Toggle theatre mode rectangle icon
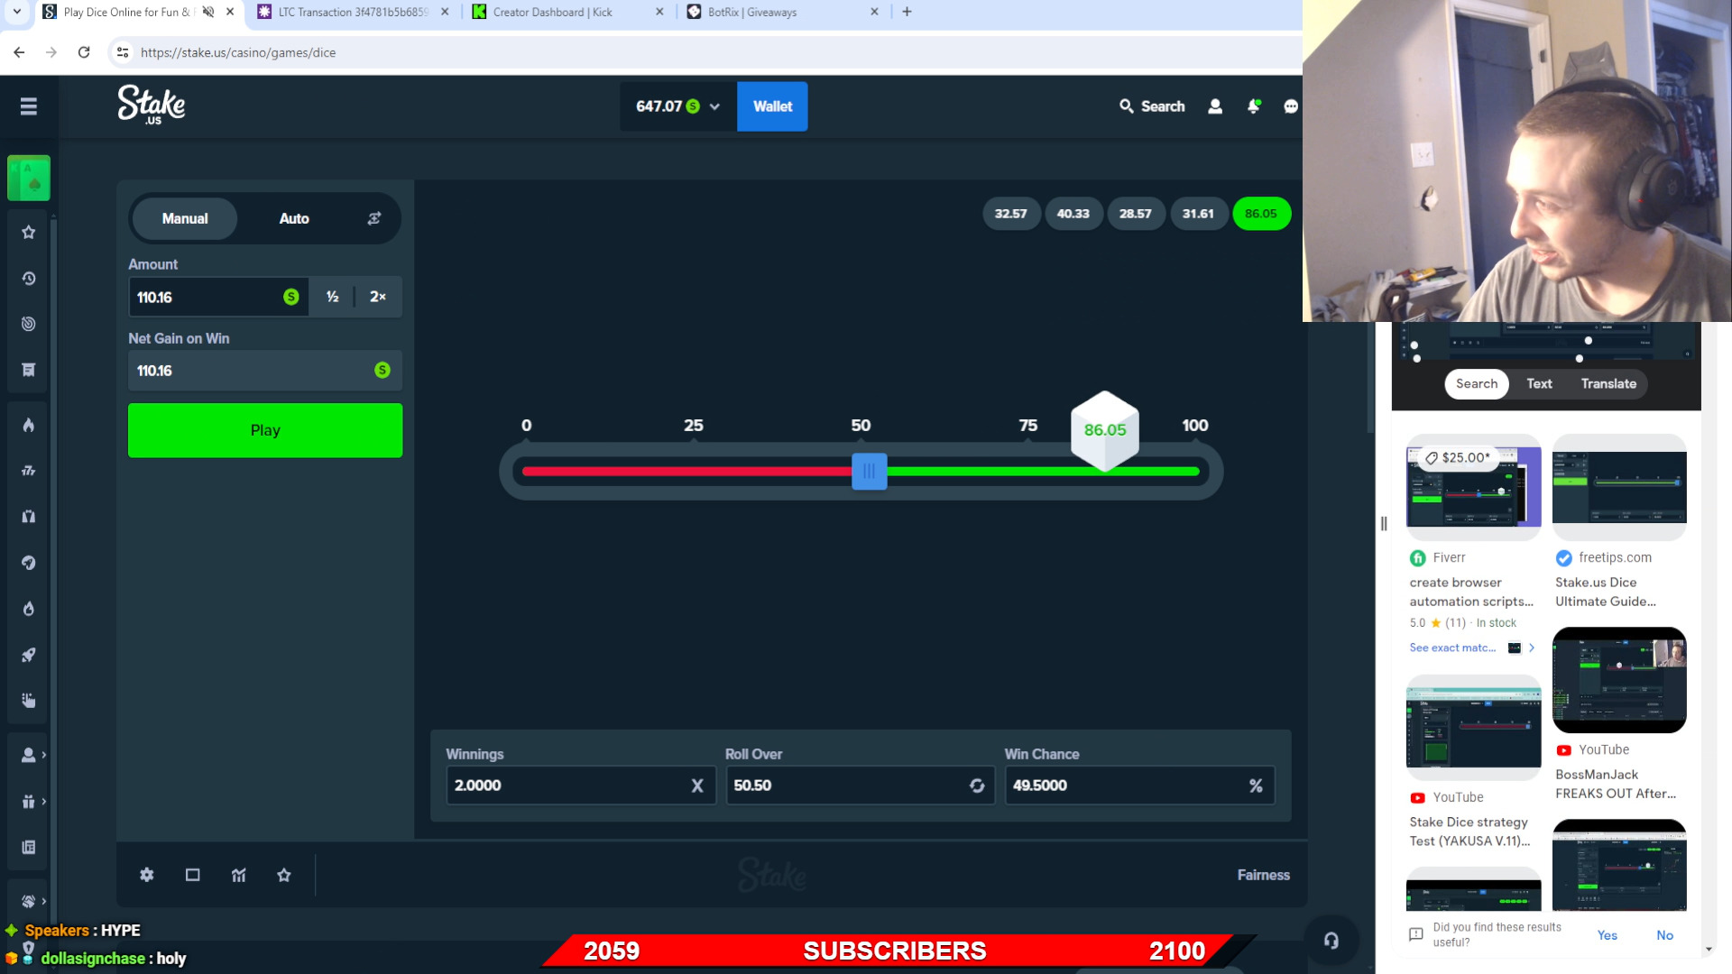 [192, 875]
